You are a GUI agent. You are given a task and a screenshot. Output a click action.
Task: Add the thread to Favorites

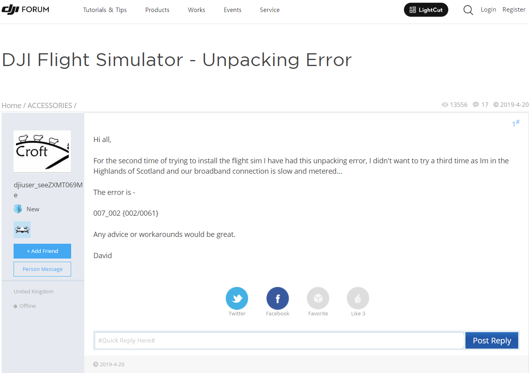(x=318, y=298)
